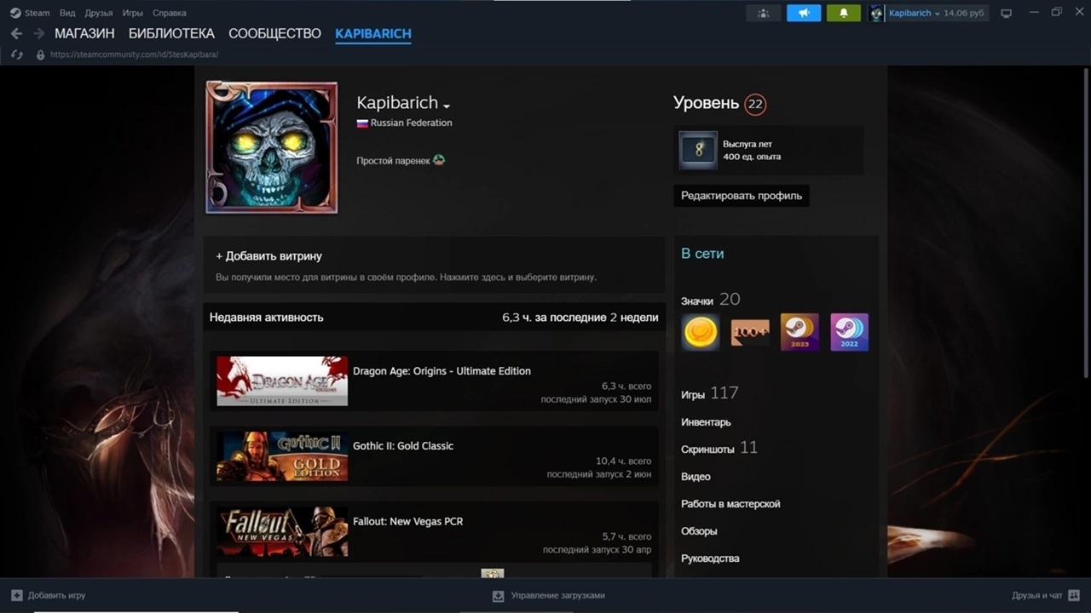Open the Вид menu
1091x613 pixels.
[67, 13]
